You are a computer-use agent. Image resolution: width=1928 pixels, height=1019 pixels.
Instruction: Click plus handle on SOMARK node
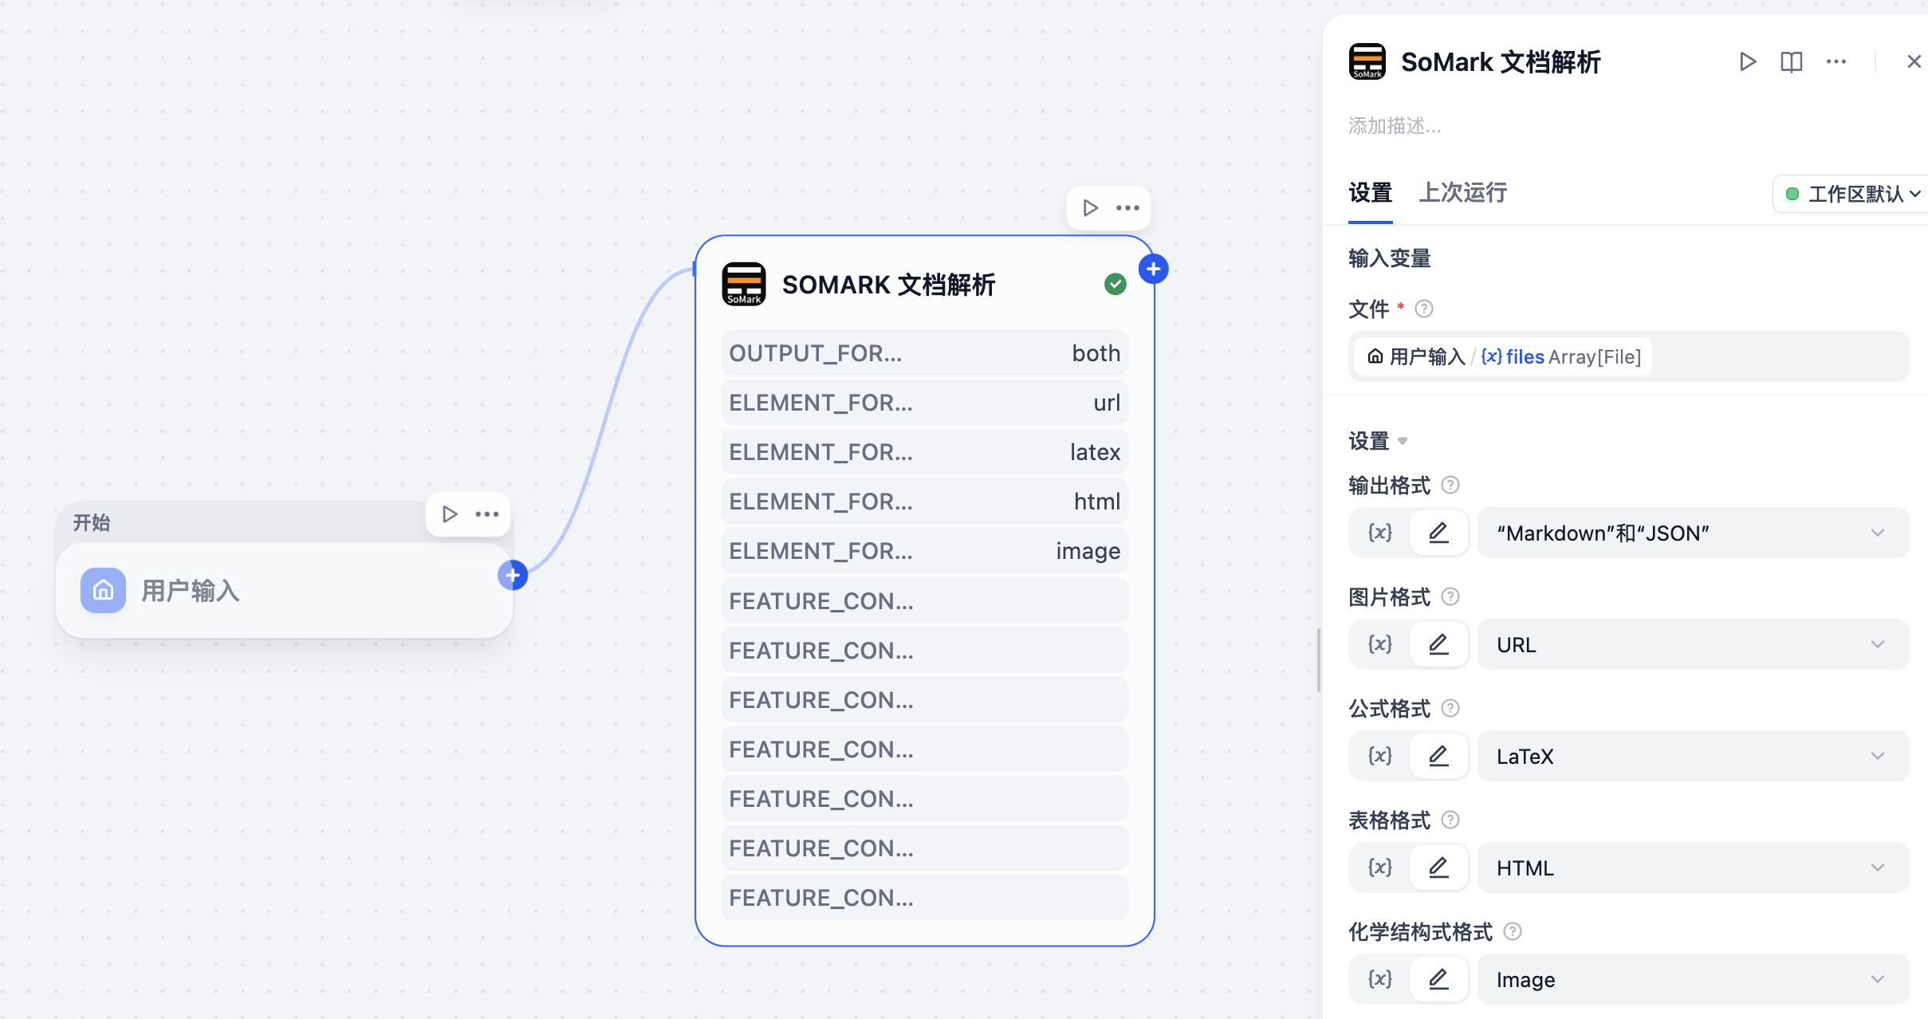[1153, 269]
